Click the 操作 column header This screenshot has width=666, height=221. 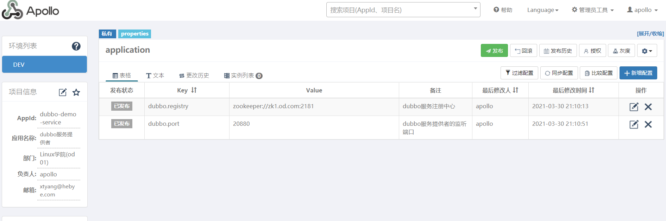(641, 90)
